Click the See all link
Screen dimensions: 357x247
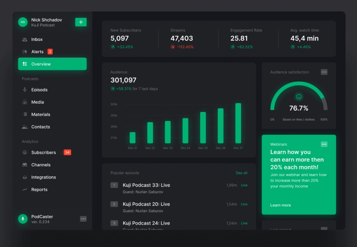point(241,173)
